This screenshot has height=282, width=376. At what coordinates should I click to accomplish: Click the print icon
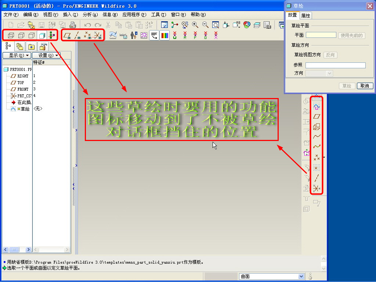(x=72, y=25)
